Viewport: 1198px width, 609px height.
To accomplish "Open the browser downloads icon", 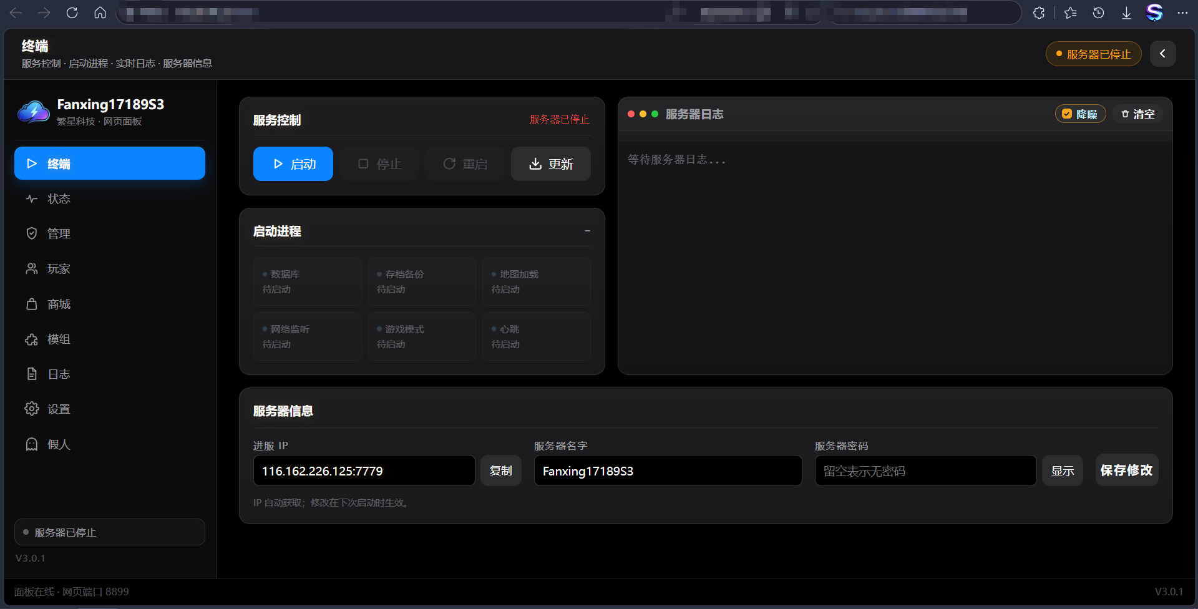I will (1126, 12).
